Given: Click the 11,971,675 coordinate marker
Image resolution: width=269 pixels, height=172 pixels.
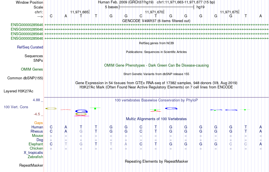Looking at the screenshot, I should pyautogui.click(x=229, y=12).
